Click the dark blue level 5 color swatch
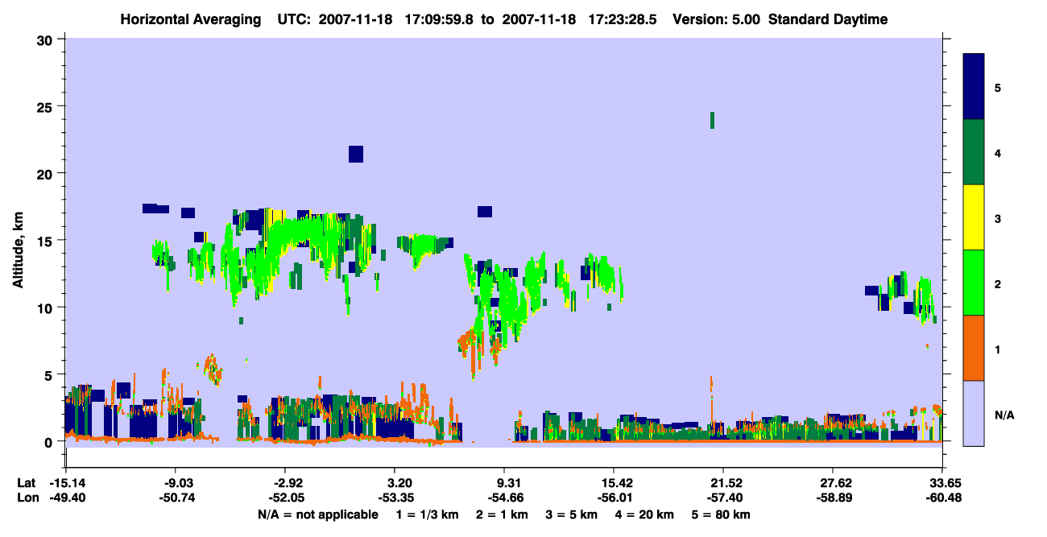The width and height of the screenshot is (1047, 537). 974,87
